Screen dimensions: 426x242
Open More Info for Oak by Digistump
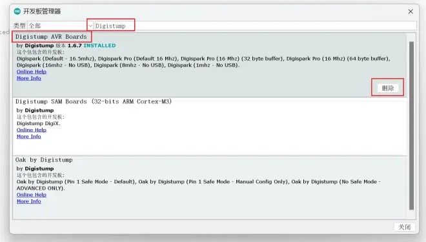[29, 201]
